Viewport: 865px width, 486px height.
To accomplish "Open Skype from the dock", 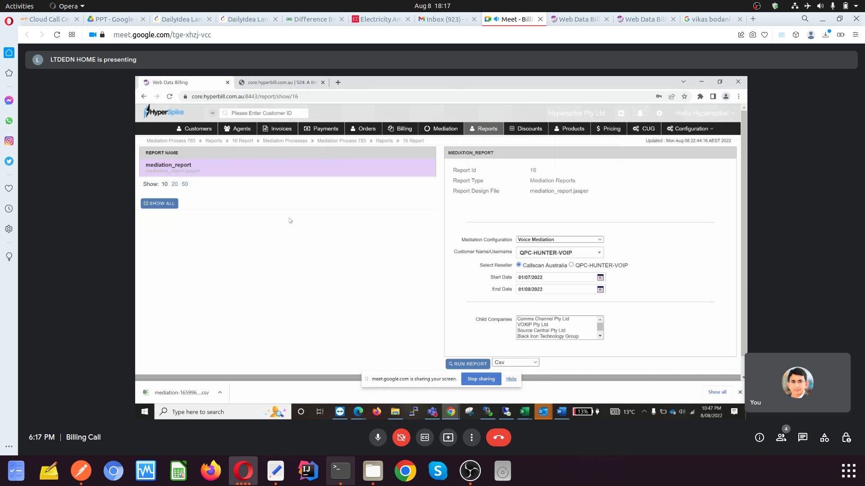I will [437, 471].
